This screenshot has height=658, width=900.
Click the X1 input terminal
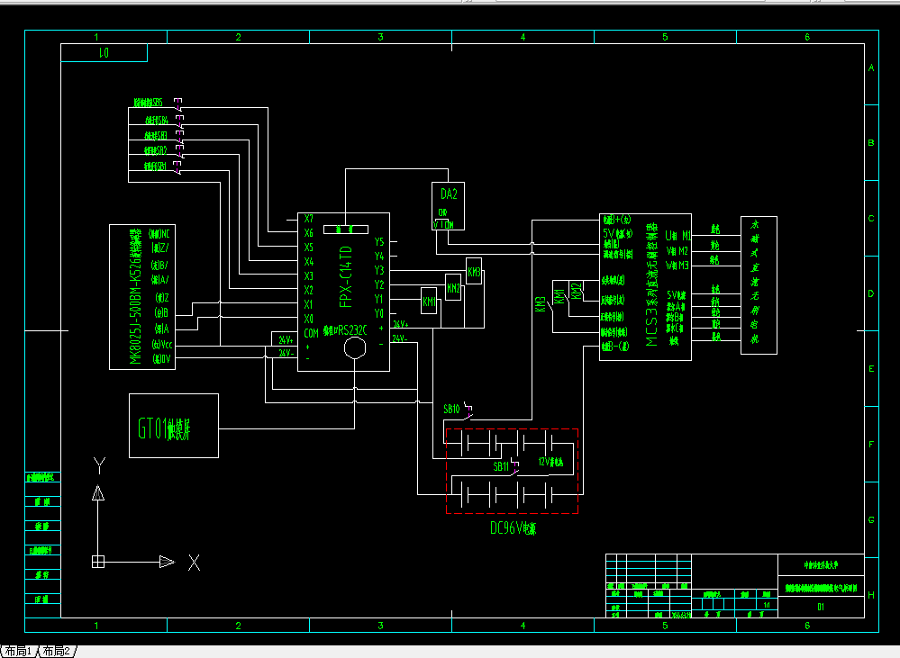[x=309, y=304]
